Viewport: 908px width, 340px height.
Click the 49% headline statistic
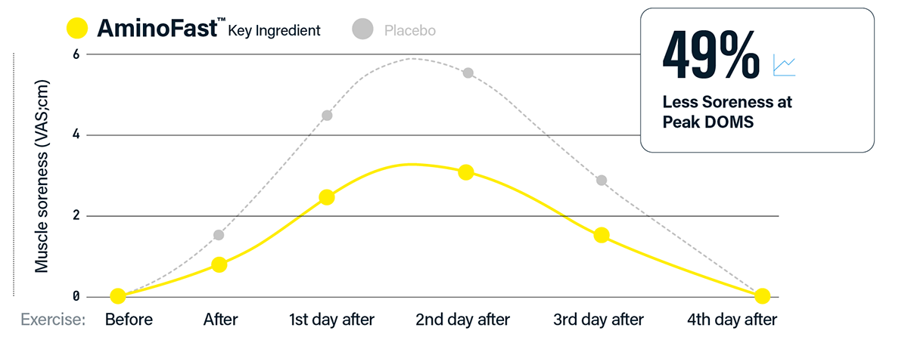tap(711, 58)
